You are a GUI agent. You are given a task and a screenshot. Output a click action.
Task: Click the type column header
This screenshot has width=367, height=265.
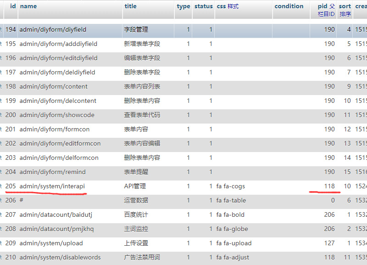point(183,6)
